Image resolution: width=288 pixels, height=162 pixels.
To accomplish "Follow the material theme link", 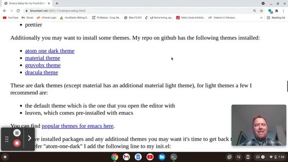I will click(43, 58).
